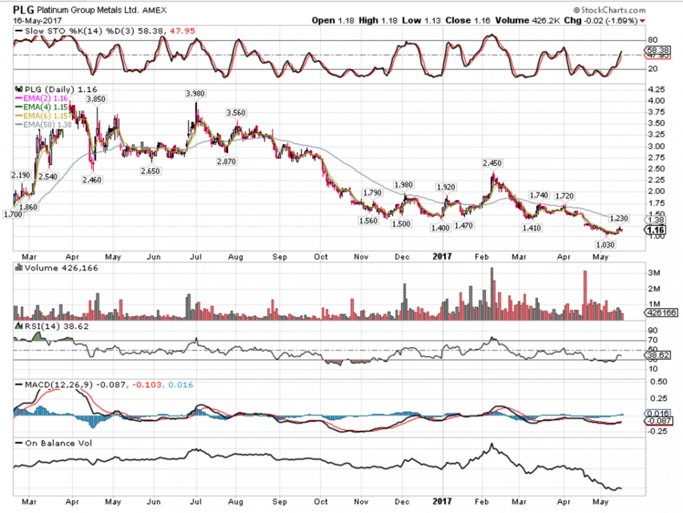Click the 2.450 February high label
The width and height of the screenshot is (683, 513).
coord(492,163)
